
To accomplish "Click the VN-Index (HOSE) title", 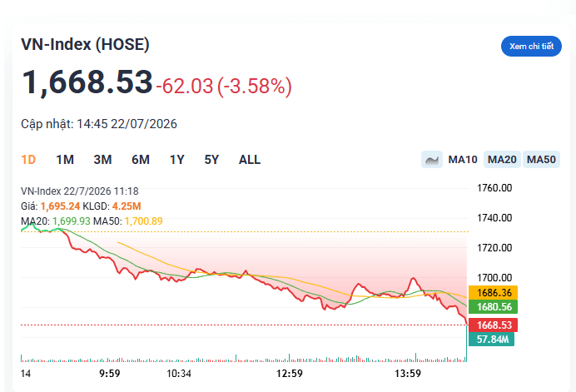I will (85, 44).
